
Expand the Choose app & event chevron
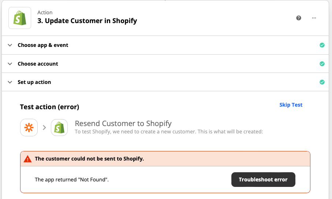[x=10, y=45]
